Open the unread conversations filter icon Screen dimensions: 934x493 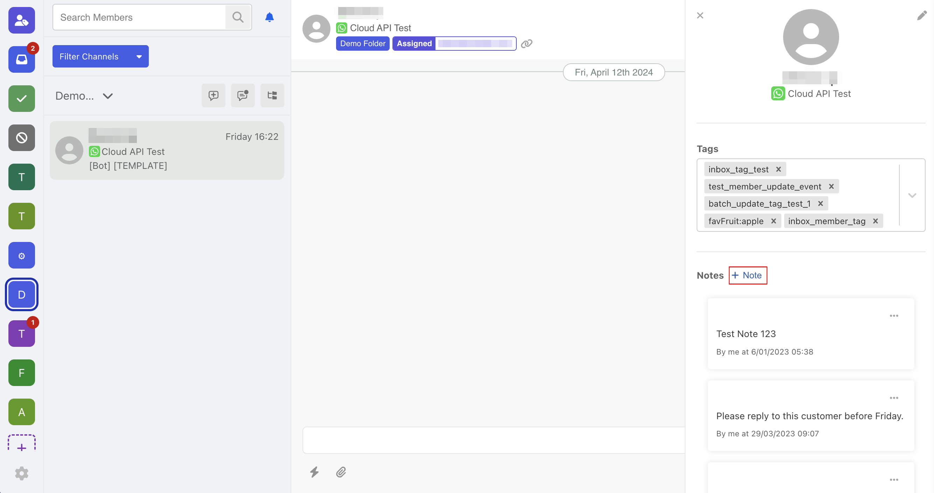click(243, 96)
